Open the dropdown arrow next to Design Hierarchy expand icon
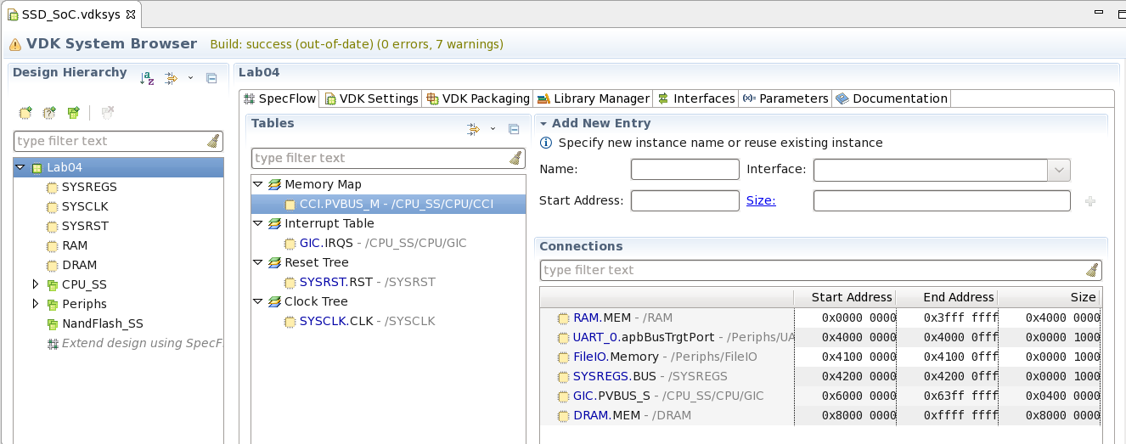 point(190,78)
